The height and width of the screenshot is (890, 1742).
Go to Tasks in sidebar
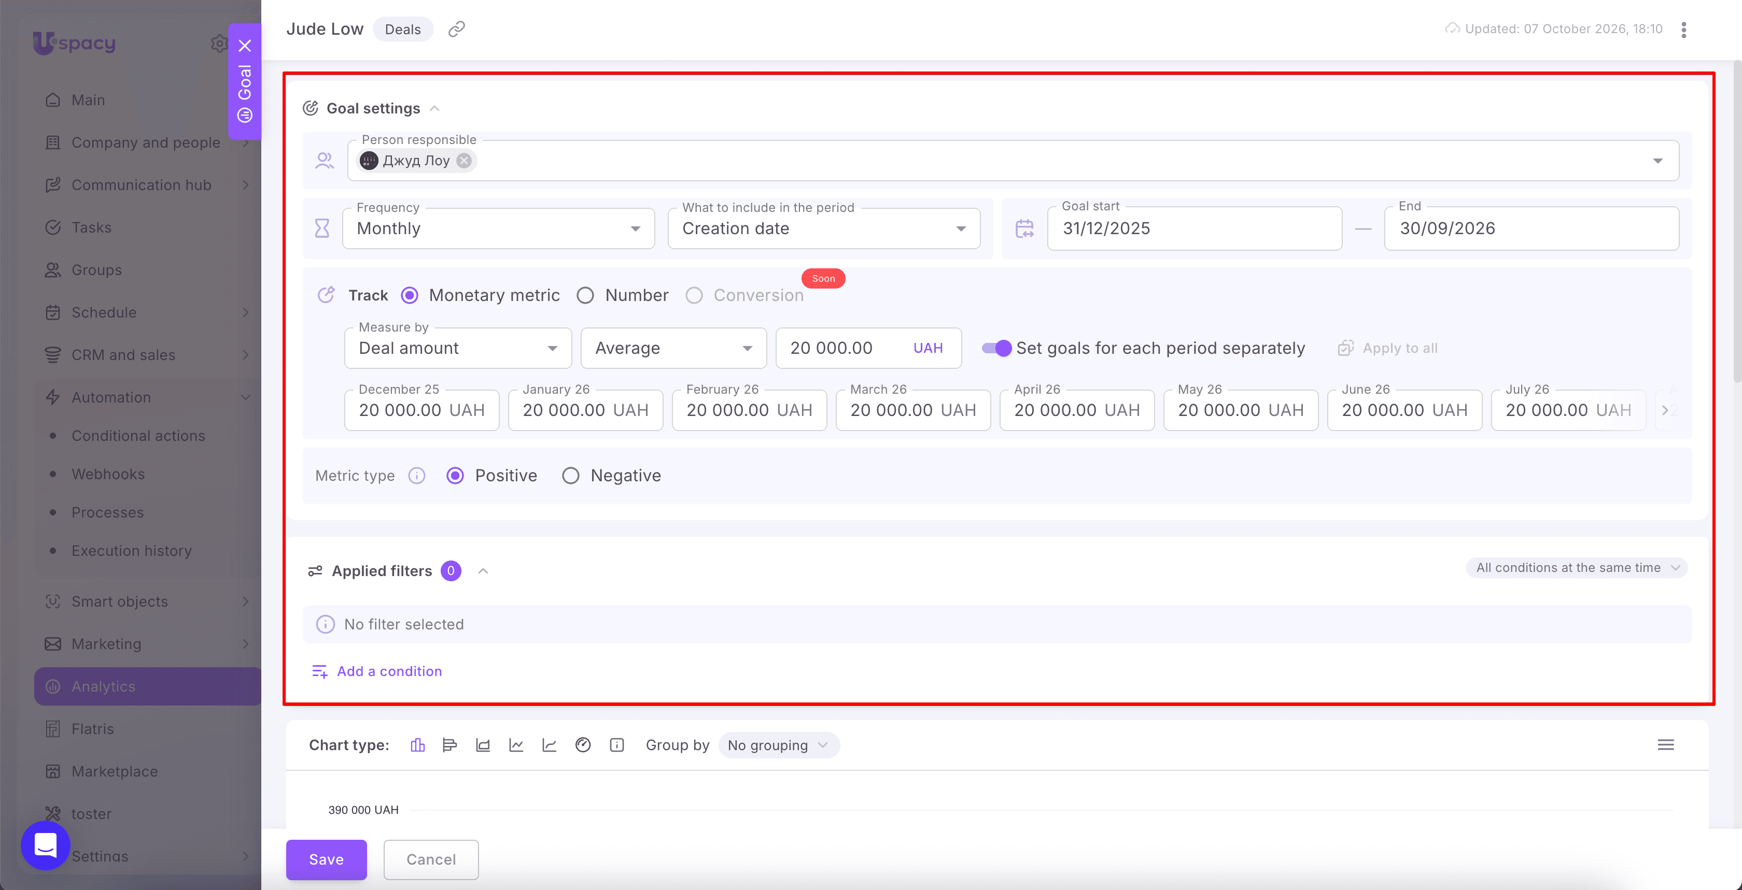point(147,227)
